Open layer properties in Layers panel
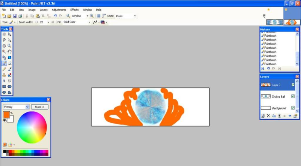 pos(295,116)
